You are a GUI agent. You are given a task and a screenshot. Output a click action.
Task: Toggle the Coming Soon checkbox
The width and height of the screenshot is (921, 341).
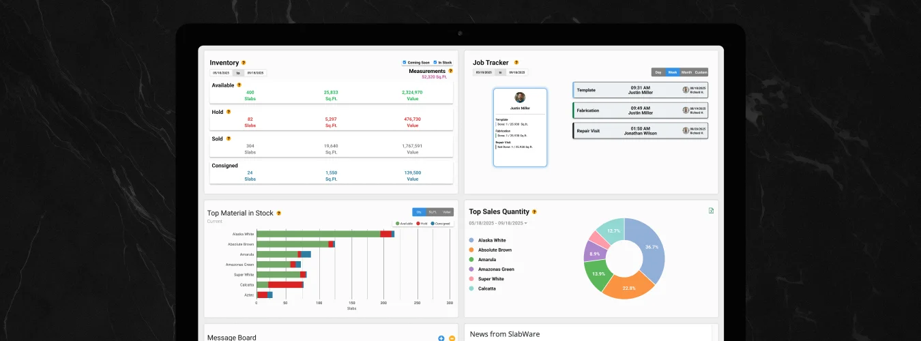pyautogui.click(x=405, y=62)
